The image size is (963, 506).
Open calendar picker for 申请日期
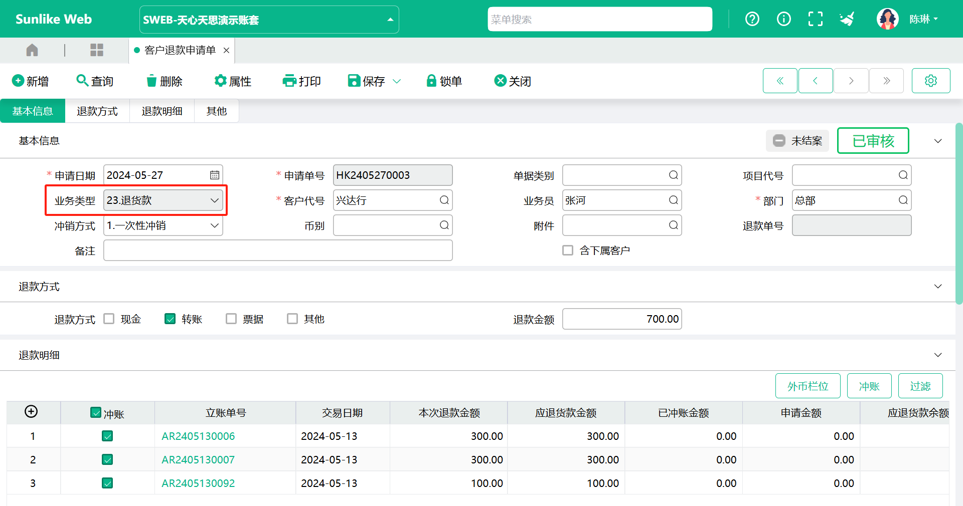215,175
